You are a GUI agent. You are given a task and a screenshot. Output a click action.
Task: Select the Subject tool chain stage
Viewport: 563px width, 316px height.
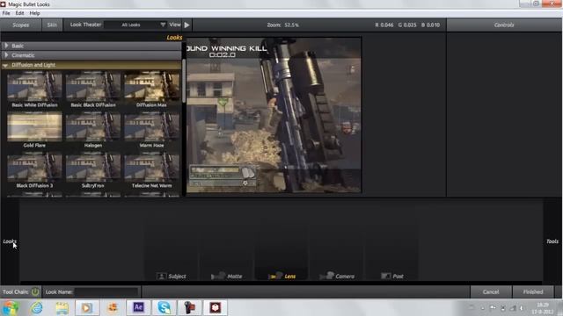point(172,276)
